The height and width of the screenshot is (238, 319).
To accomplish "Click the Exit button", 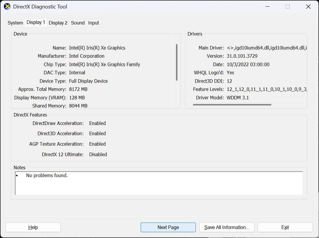I will (x=285, y=227).
